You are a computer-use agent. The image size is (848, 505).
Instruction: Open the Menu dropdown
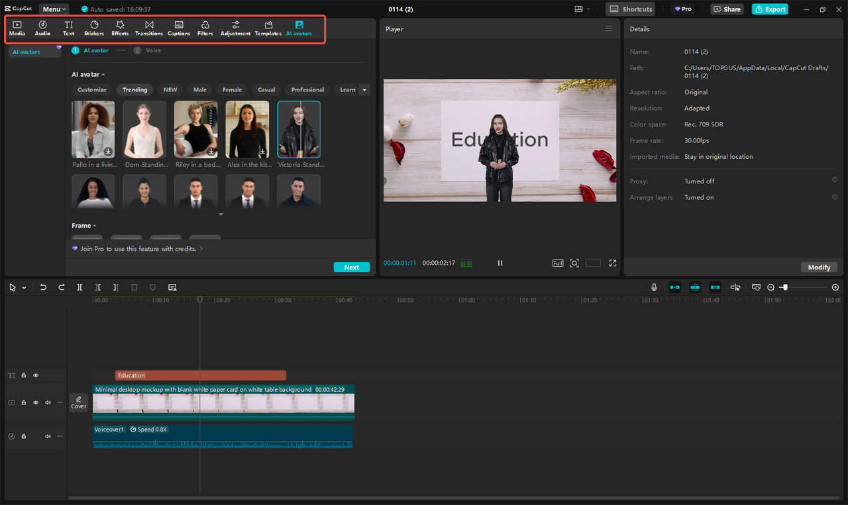coord(53,9)
